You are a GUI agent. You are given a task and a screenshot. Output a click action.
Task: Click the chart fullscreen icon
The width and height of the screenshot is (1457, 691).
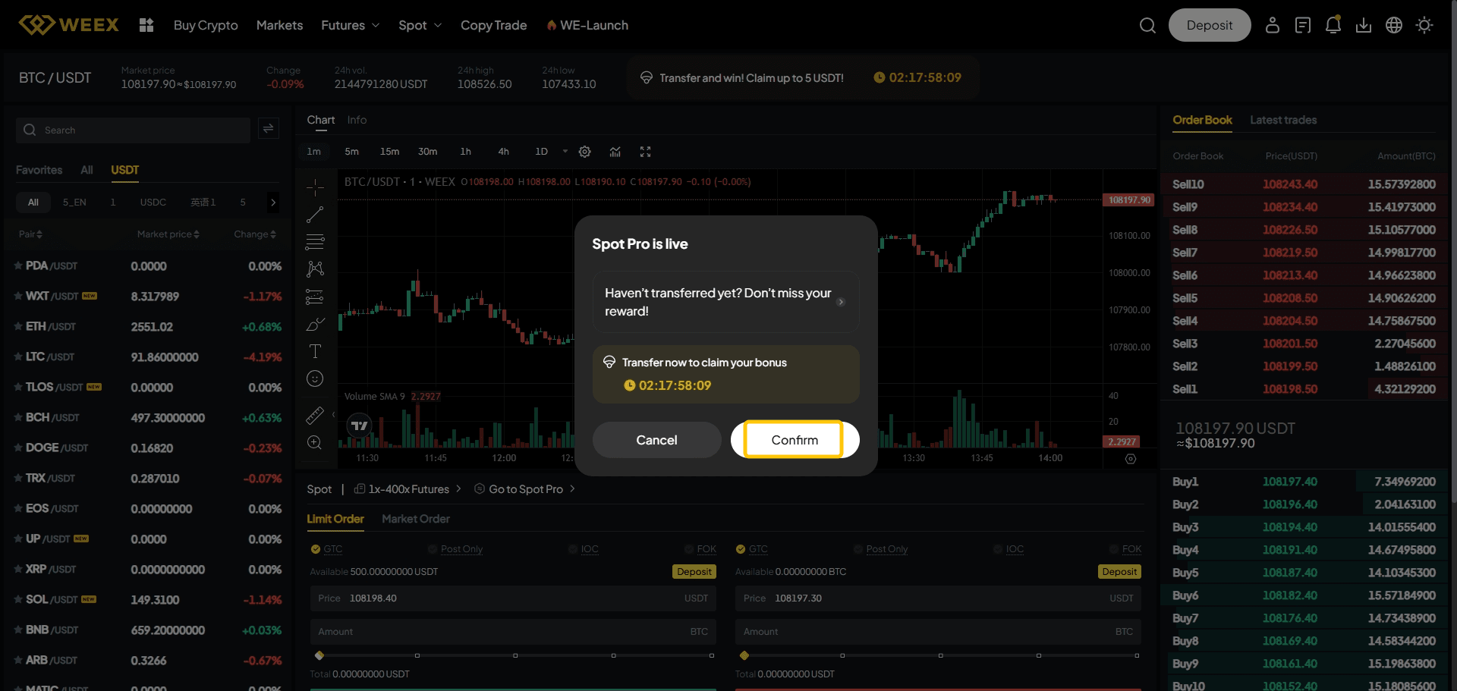(645, 152)
